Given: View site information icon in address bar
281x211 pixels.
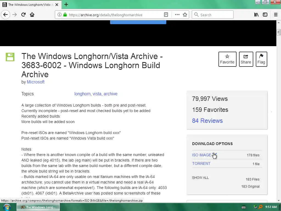Looking at the screenshot, I should coord(59,15).
